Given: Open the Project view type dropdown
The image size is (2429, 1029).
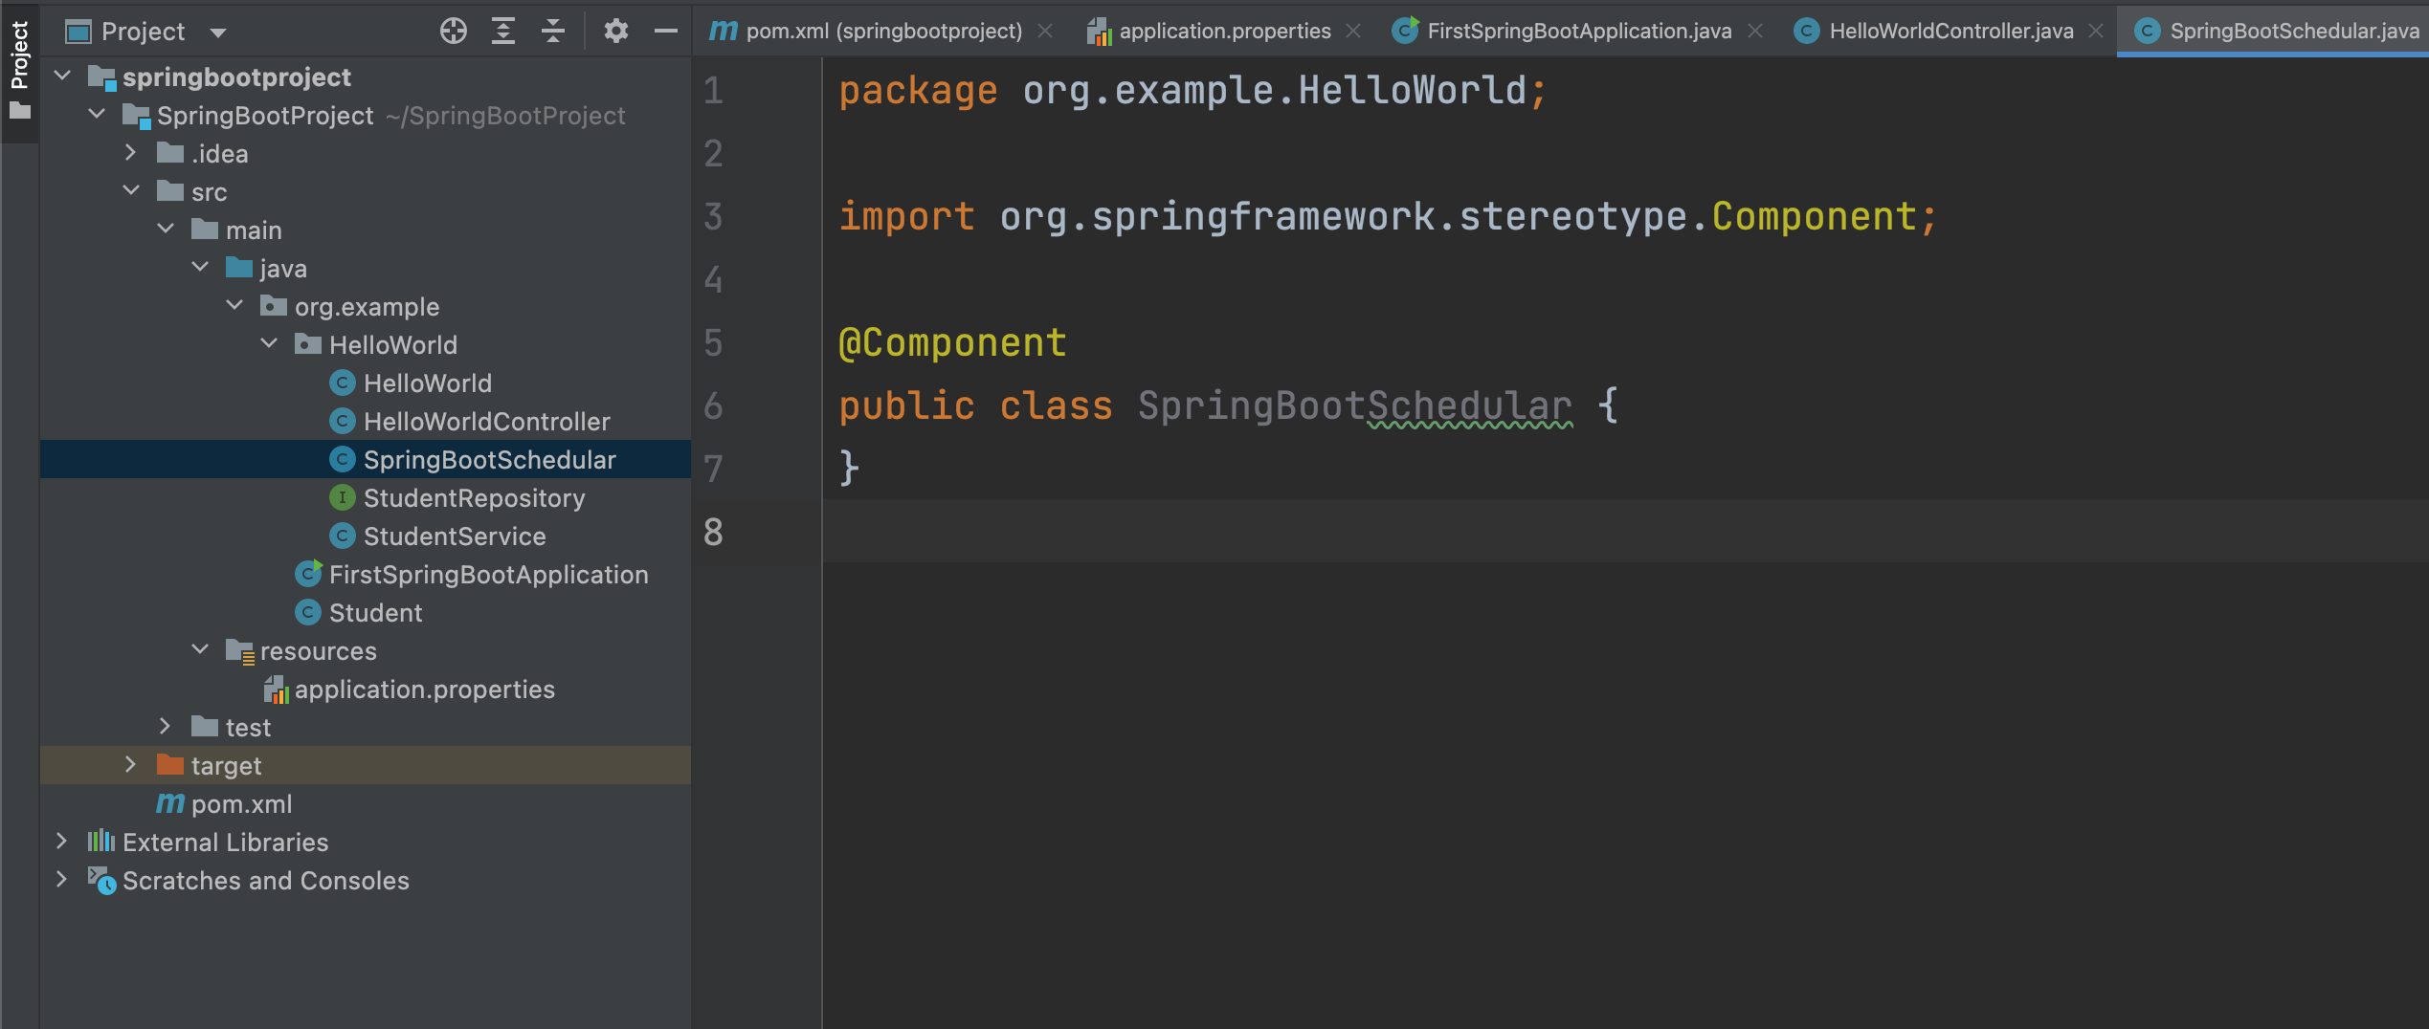Looking at the screenshot, I should click(x=218, y=33).
